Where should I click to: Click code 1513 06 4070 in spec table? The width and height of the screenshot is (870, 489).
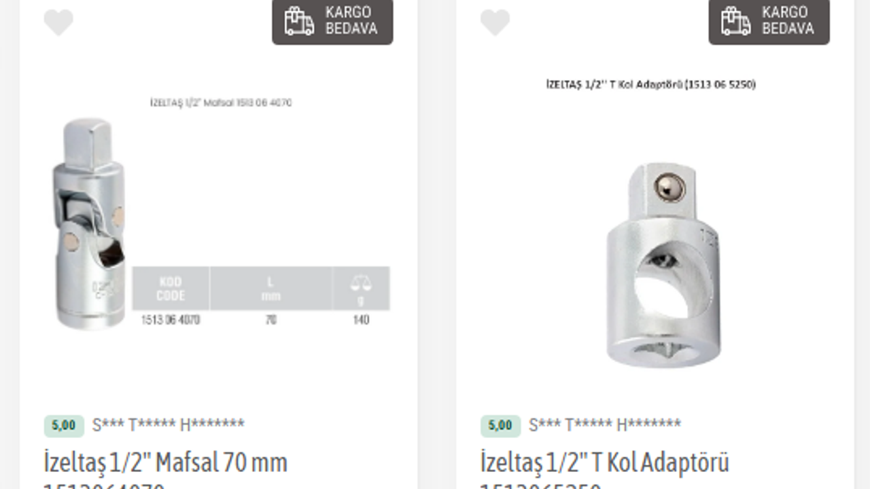pyautogui.click(x=171, y=320)
